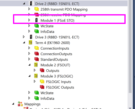The height and width of the screenshot is (109, 135).
Task: Select the Module 3 (FSLOGIC) label
Action: [57, 76]
